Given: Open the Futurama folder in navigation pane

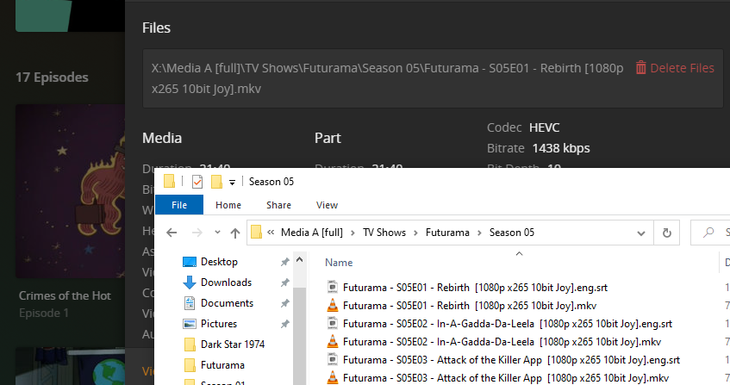Looking at the screenshot, I should [222, 365].
